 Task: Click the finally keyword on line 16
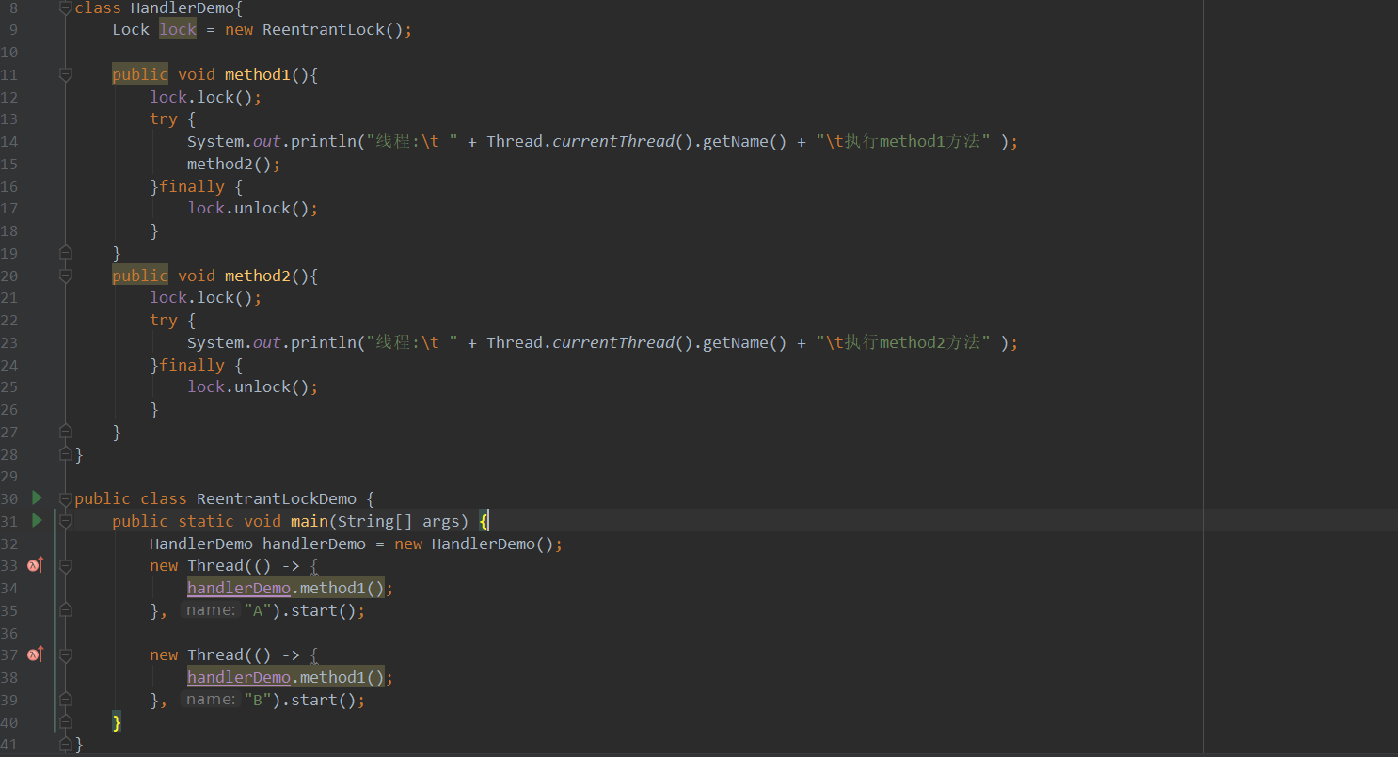coord(192,186)
